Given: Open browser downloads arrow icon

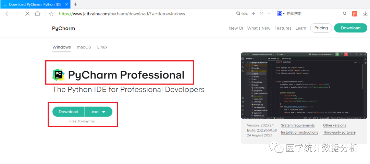Looking at the screenshot, I should (365, 14).
